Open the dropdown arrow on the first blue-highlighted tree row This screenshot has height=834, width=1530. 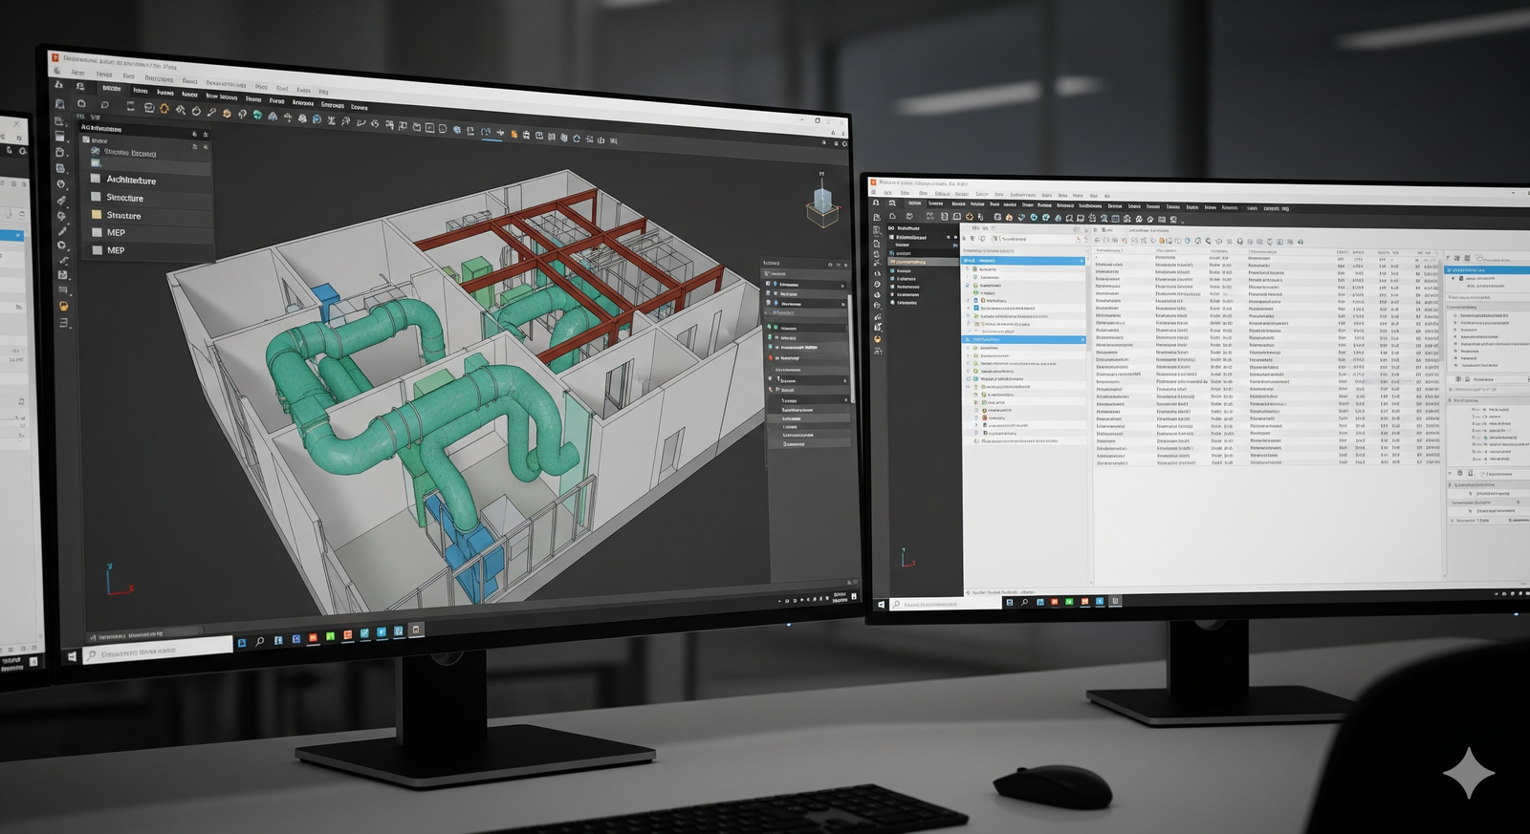point(1082,261)
